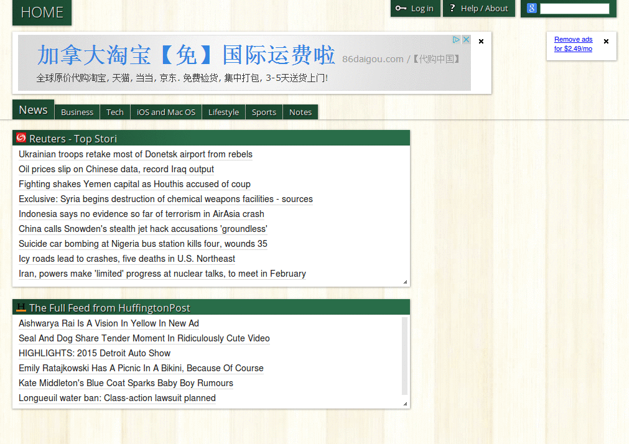Image resolution: width=637 pixels, height=444 pixels.
Task: Click The Full Feed from HuffingtonPost title
Action: pyautogui.click(x=109, y=308)
